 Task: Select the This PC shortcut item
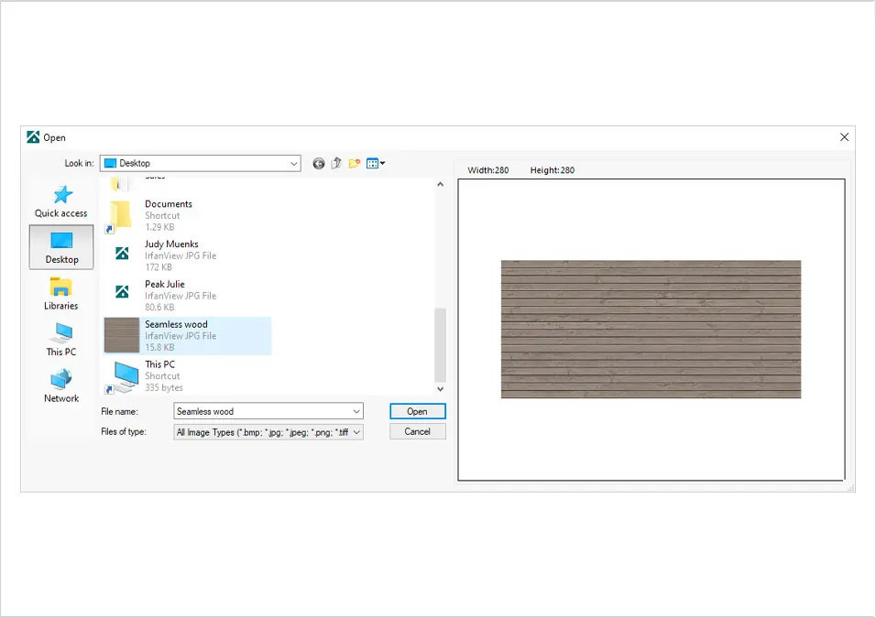188,375
